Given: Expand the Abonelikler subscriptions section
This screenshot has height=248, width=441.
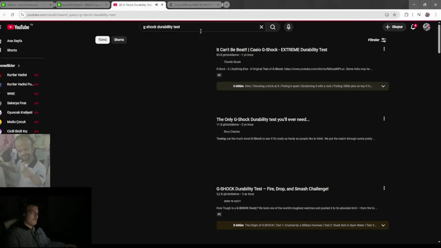Looking at the screenshot, I should pos(10,65).
